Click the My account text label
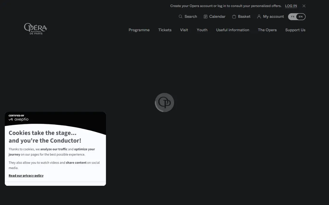Image resolution: width=329 pixels, height=205 pixels. (273, 16)
